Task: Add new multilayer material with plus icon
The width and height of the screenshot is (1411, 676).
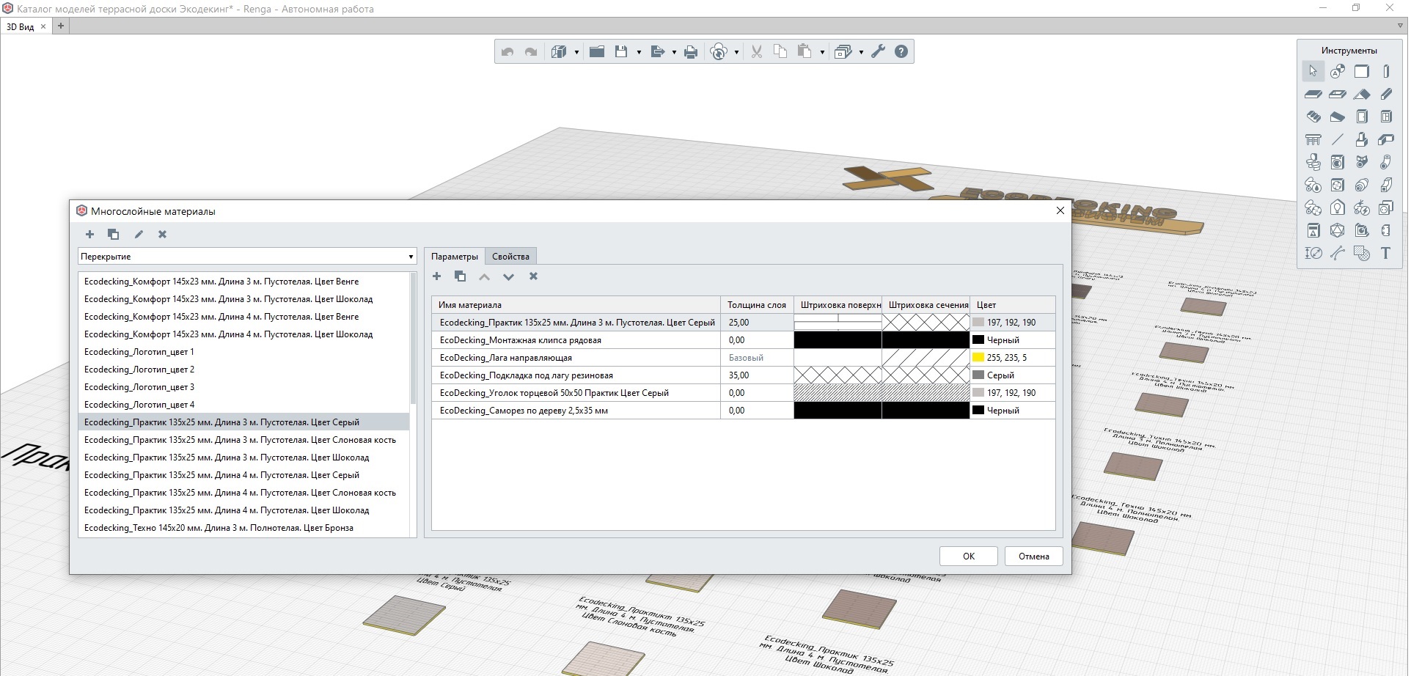Action: click(89, 234)
